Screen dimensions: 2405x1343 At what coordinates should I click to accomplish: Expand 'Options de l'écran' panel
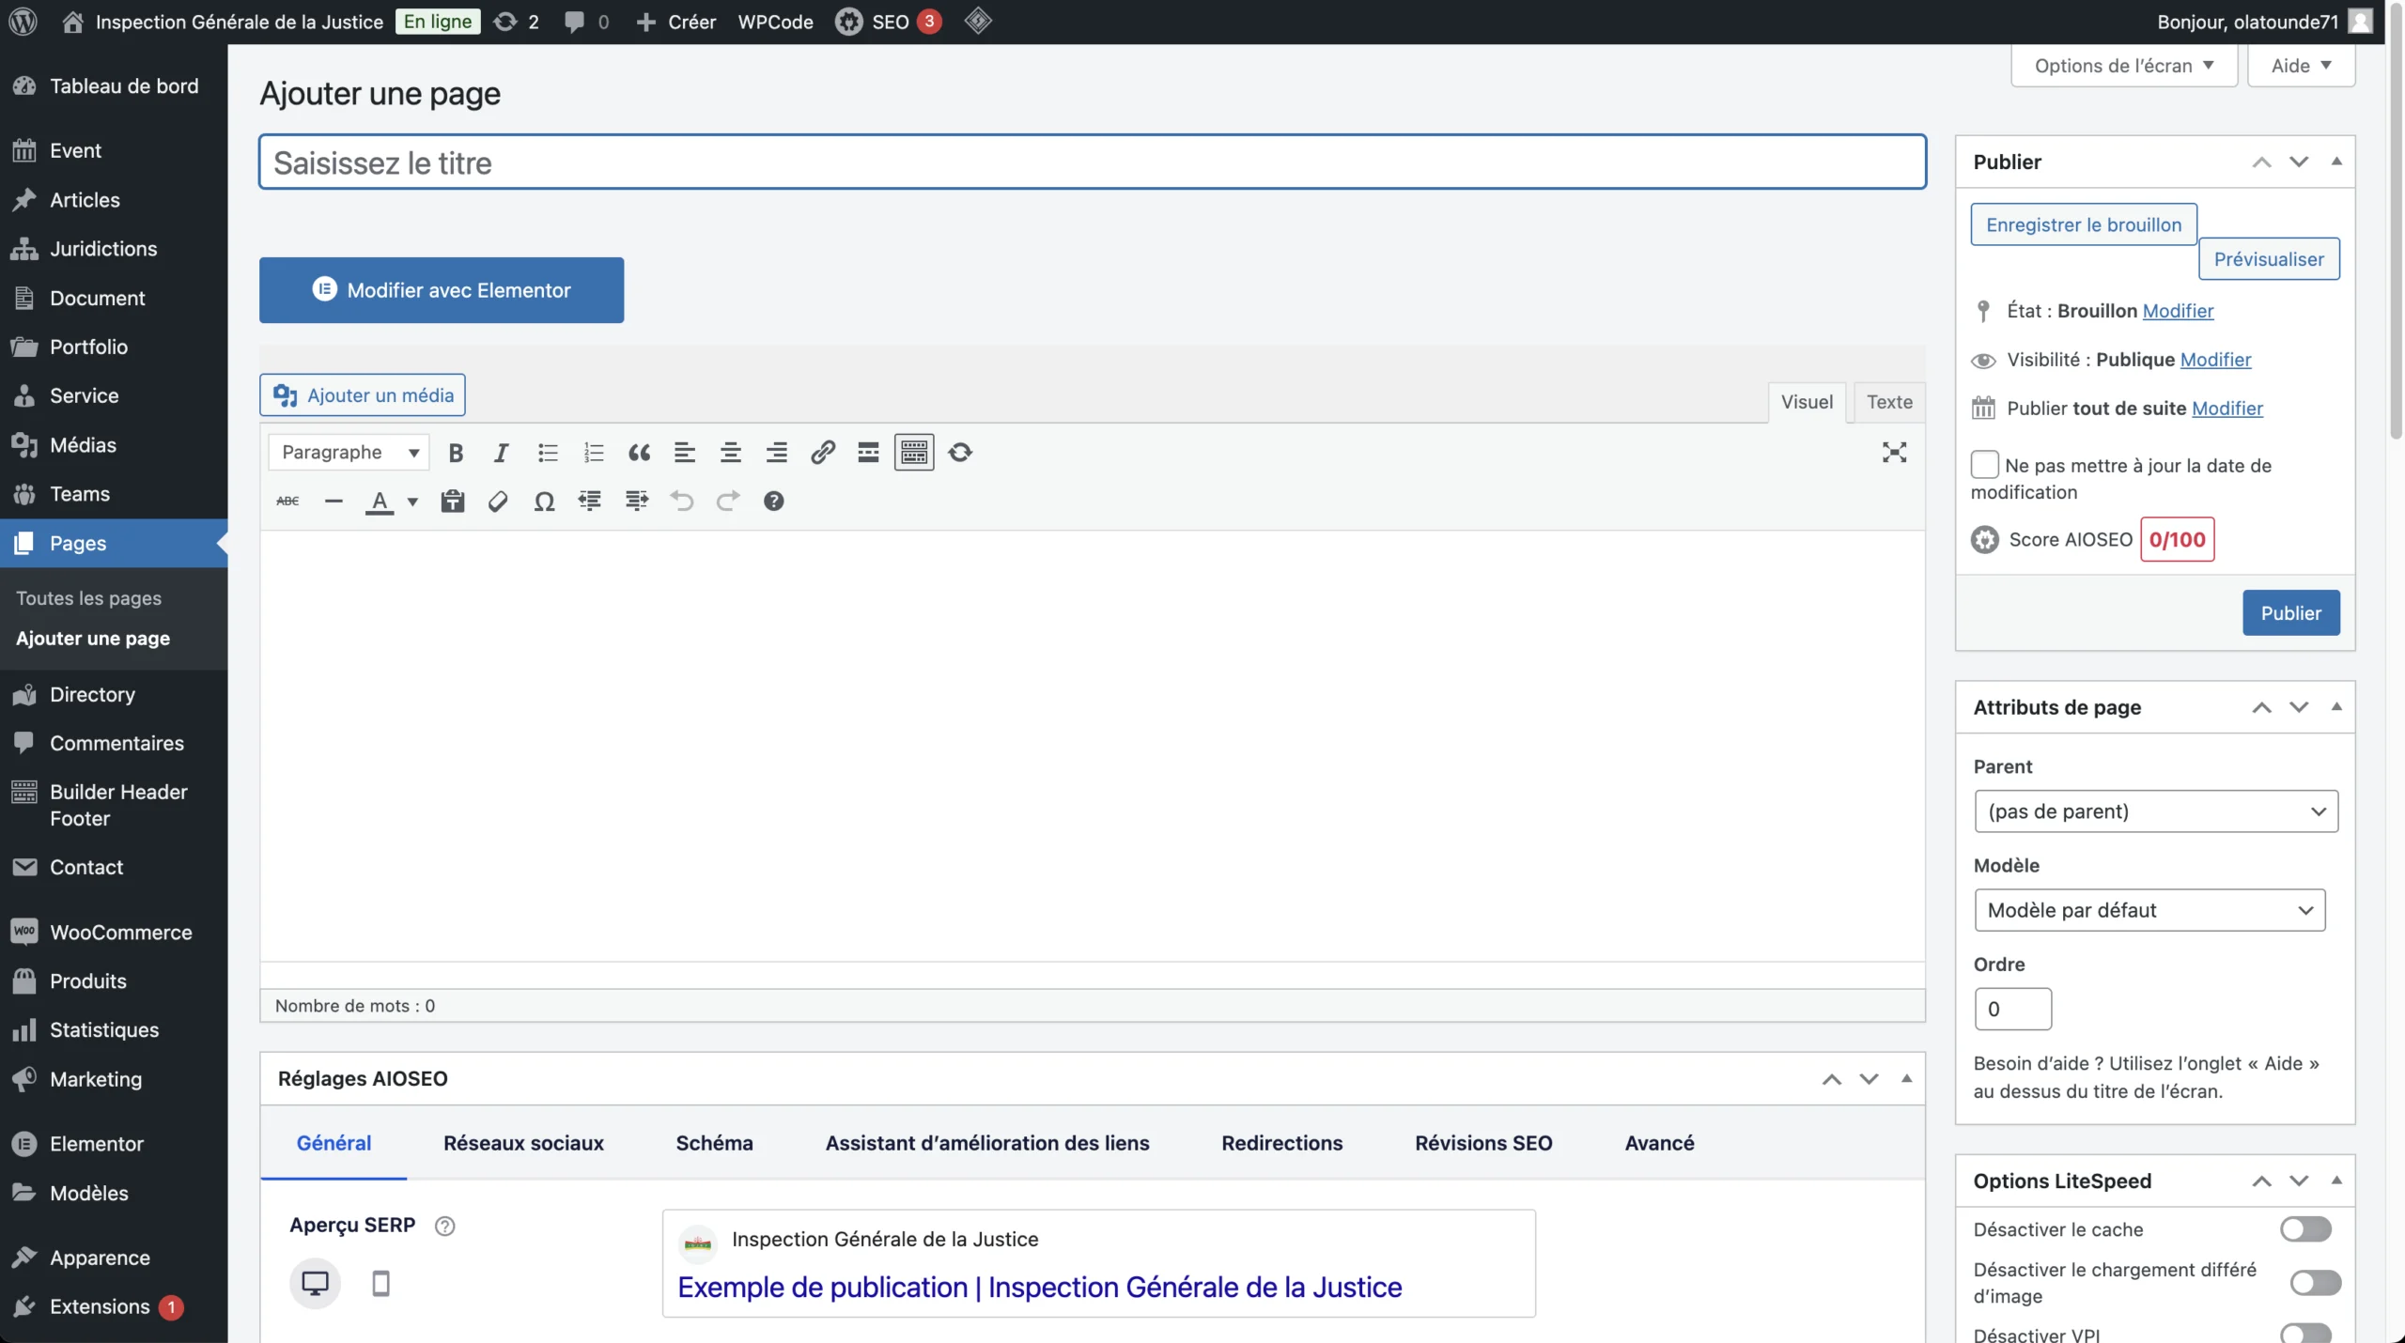point(2123,66)
